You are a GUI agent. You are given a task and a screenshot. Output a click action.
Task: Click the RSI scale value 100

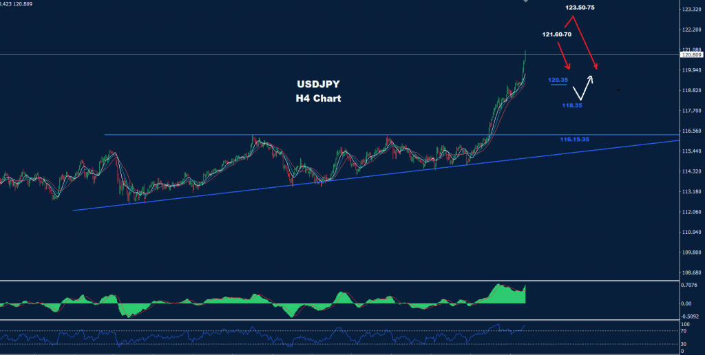(686, 324)
